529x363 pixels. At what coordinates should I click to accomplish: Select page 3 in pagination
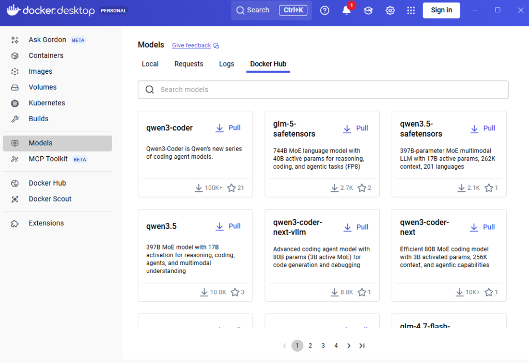point(323,345)
